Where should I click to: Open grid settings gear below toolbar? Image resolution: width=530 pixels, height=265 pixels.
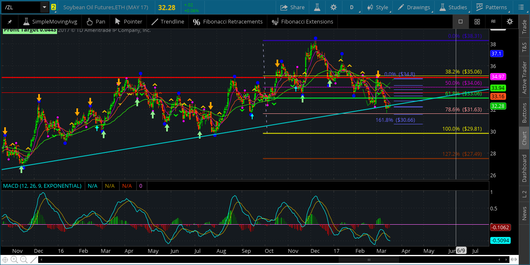pyautogui.click(x=509, y=21)
